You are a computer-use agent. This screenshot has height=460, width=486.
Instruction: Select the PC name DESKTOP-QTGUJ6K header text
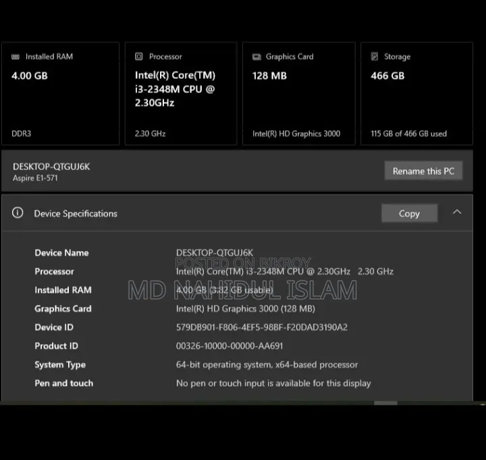pyautogui.click(x=51, y=167)
